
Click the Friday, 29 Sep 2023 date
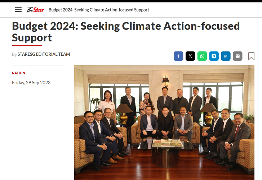[31, 83]
